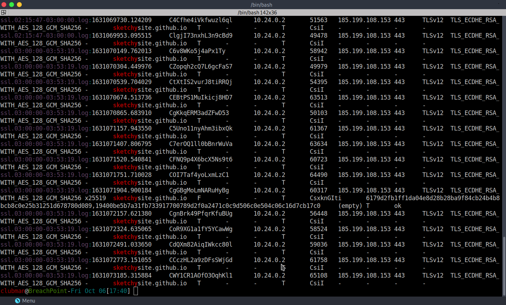Click timestamp 1631069953.095515
506x305 pixels.
click(x=122, y=36)
